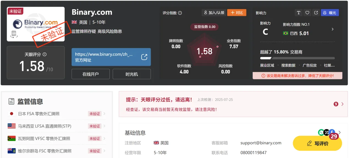
Task: Click the 曝光 expose button
Action: click(330, 13)
